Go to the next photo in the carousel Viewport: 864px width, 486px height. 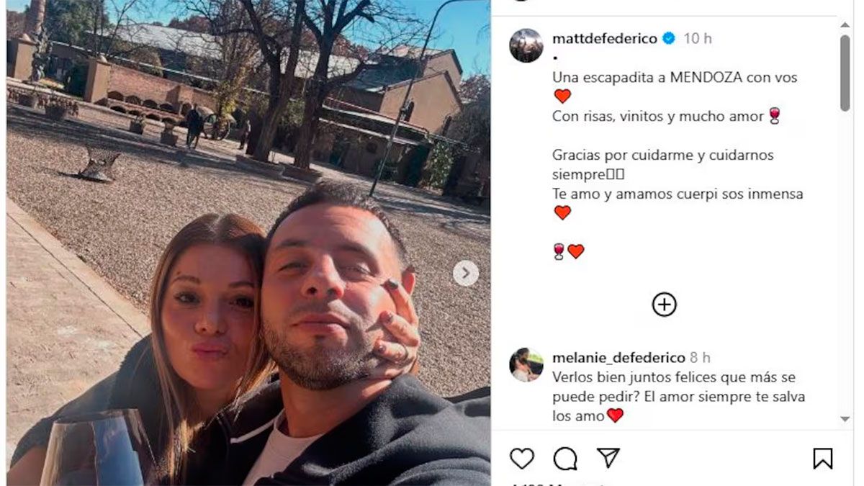pyautogui.click(x=466, y=273)
